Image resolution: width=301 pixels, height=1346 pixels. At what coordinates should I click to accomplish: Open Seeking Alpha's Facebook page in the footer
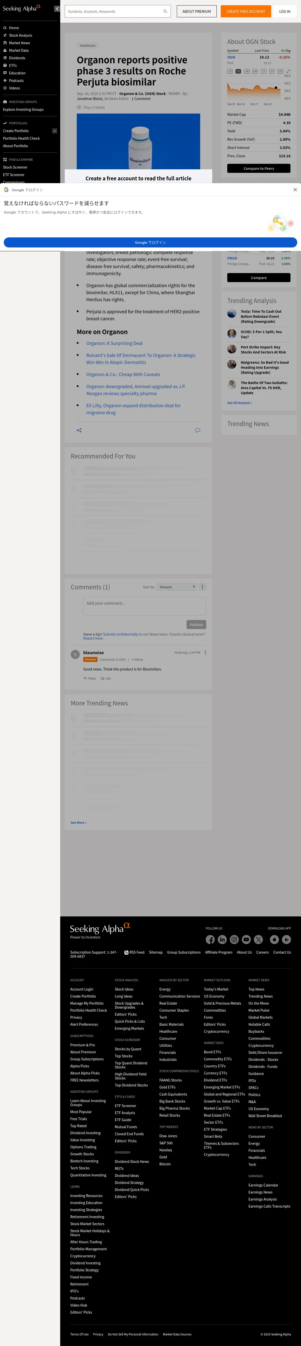(210, 940)
